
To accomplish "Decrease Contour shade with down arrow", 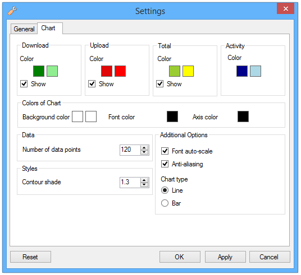I will (x=144, y=185).
